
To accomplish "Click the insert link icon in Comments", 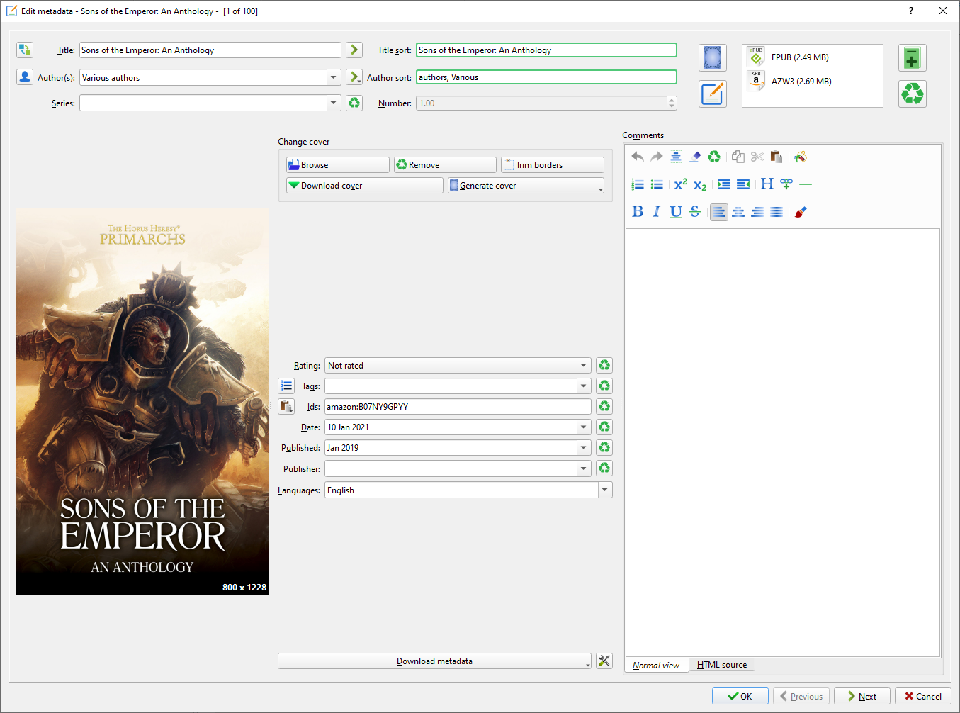I will click(786, 184).
